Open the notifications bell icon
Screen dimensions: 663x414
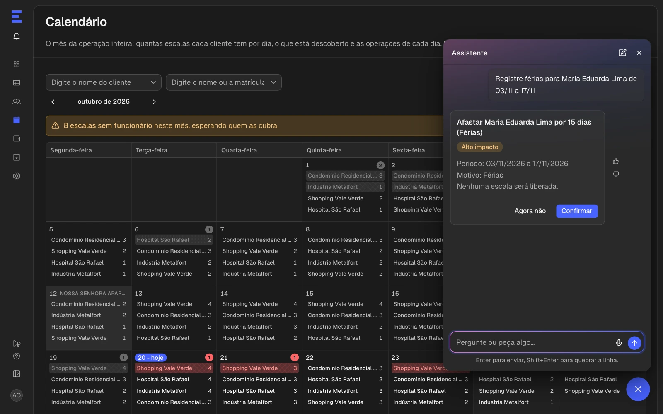17,36
